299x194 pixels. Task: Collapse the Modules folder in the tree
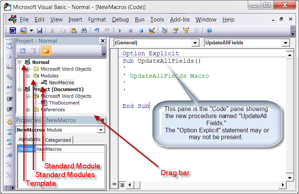point(28,76)
